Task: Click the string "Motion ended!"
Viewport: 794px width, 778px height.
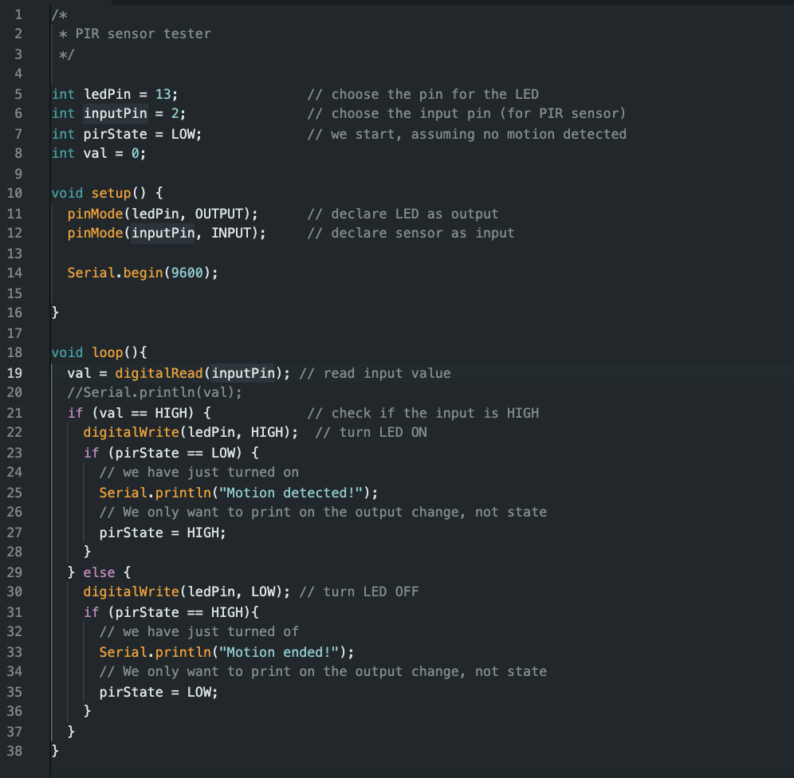Action: point(278,653)
